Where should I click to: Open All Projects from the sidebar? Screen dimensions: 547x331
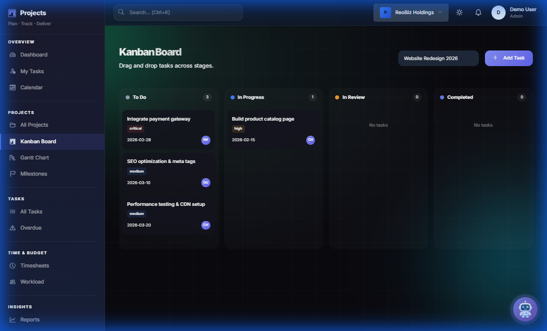pos(33,125)
